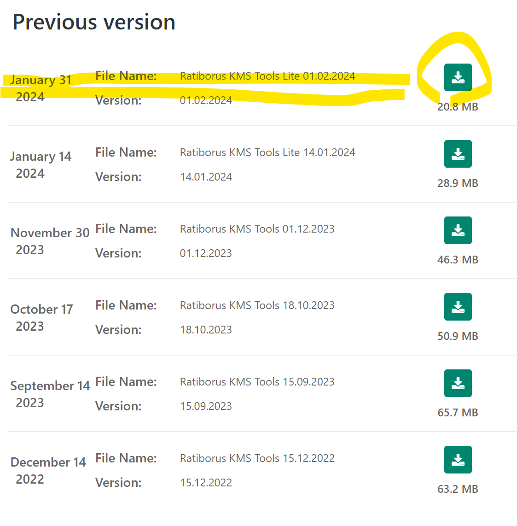The height and width of the screenshot is (526, 517).
Task: Download Ratiborus KMS Tools 15.12.2022 file
Action: pyautogui.click(x=458, y=460)
